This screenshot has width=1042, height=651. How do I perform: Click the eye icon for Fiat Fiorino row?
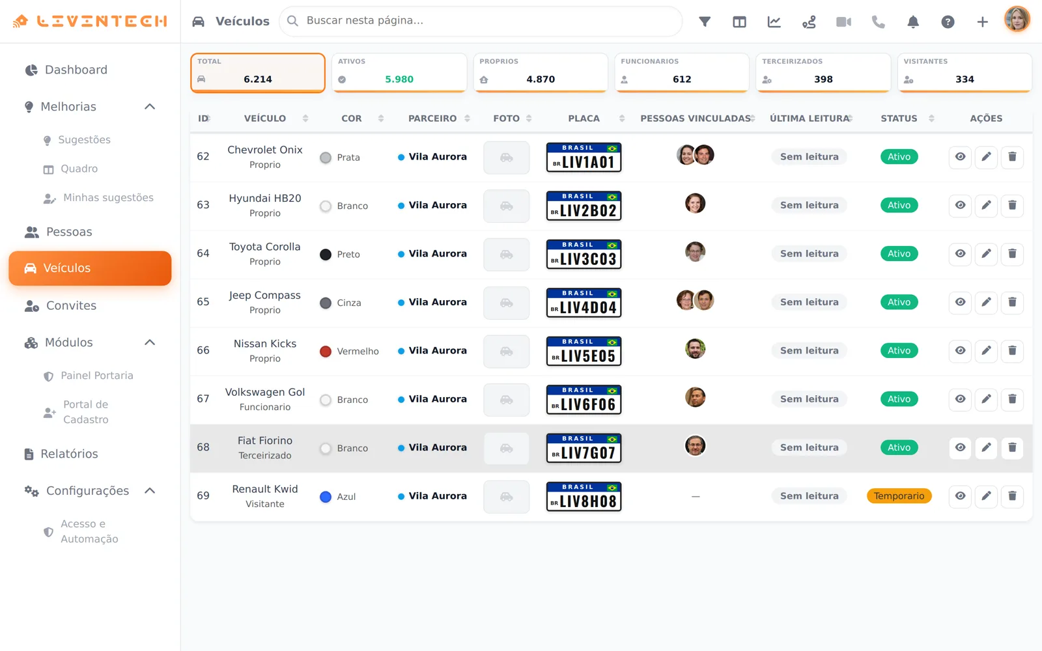coord(960,448)
